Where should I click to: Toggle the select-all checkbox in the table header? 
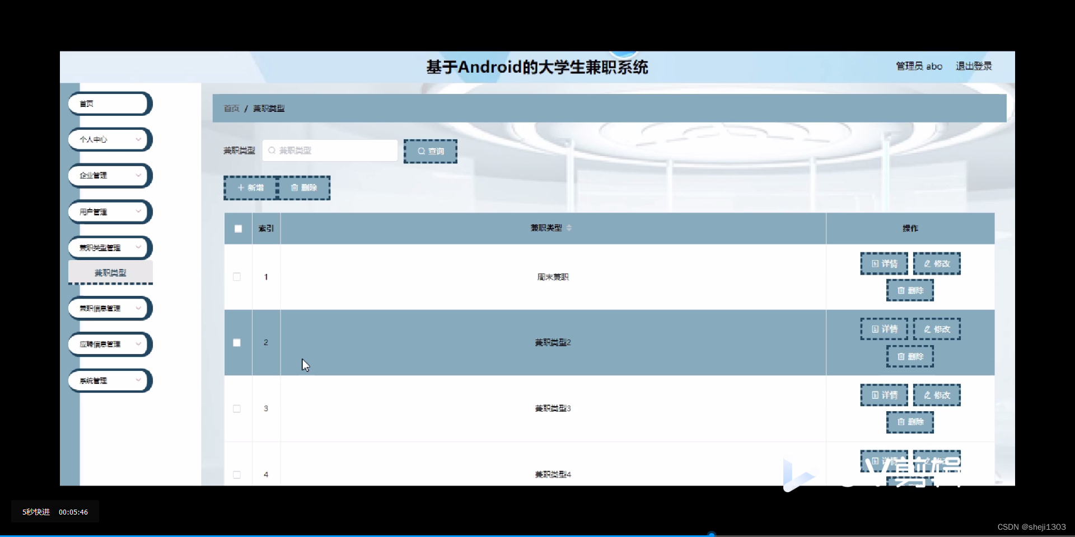(x=238, y=228)
